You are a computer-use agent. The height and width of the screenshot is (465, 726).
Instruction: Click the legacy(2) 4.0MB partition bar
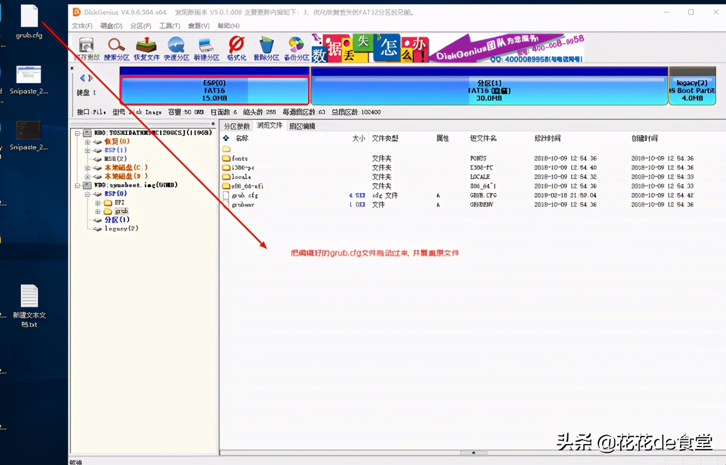coord(692,91)
